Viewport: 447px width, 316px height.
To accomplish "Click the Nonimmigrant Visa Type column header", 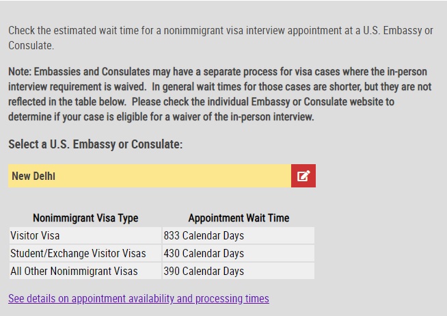I will click(x=85, y=218).
